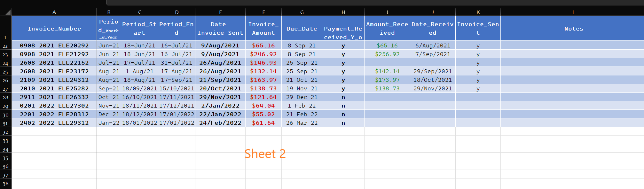The image size is (644, 189).
Task: Select column H header
Action: (343, 12)
